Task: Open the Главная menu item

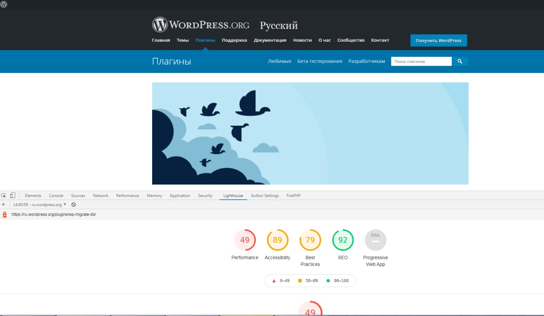Action: click(161, 40)
